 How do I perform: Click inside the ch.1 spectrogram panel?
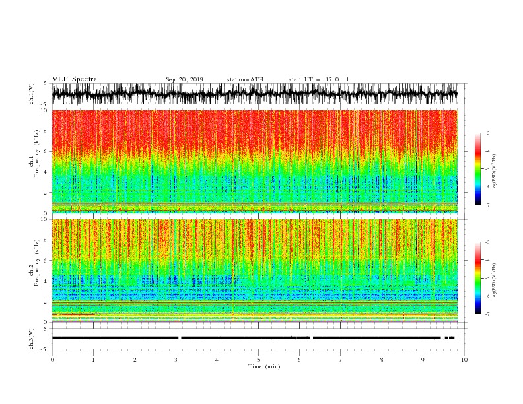click(x=254, y=161)
